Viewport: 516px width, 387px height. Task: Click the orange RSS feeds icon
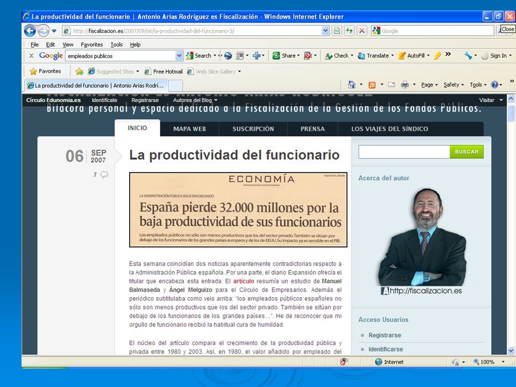coord(372,85)
